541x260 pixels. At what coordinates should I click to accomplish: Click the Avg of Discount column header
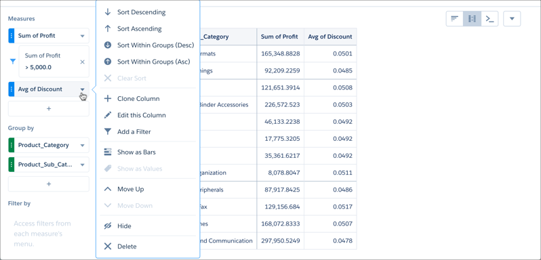click(330, 37)
